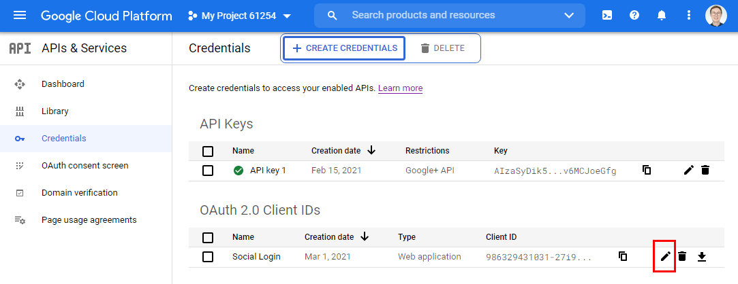Screen dimensions: 738x284
Task: Download the Social Login client JSON
Action: 702,257
